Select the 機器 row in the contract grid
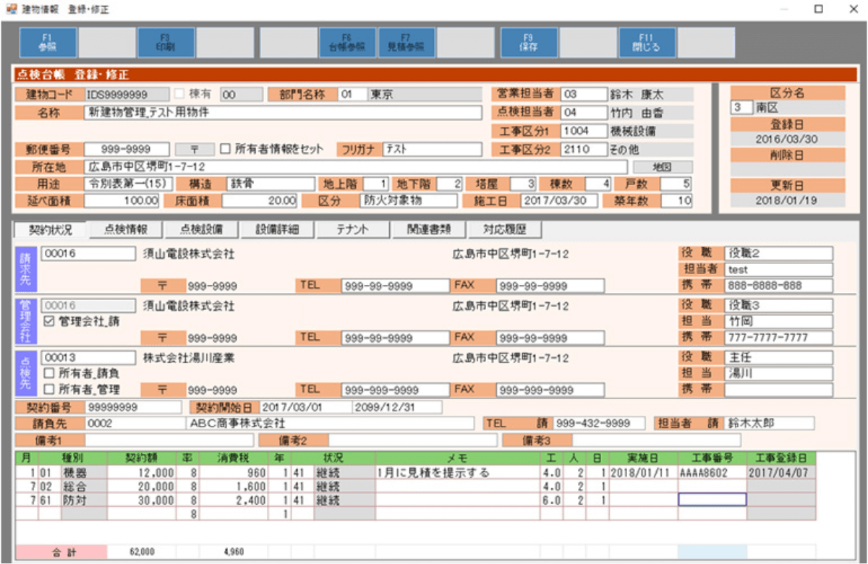The image size is (868, 564). 83,473
